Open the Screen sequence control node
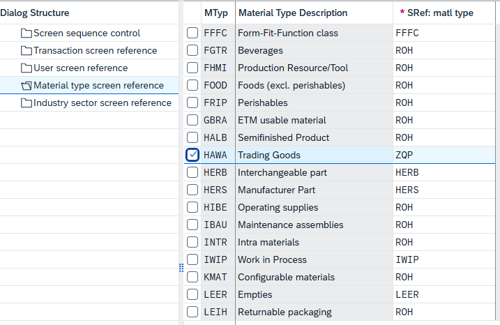The height and width of the screenshot is (325, 500). tap(86, 33)
